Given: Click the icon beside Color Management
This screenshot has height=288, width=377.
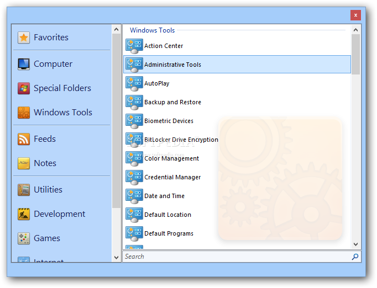Looking at the screenshot, I should [134, 158].
